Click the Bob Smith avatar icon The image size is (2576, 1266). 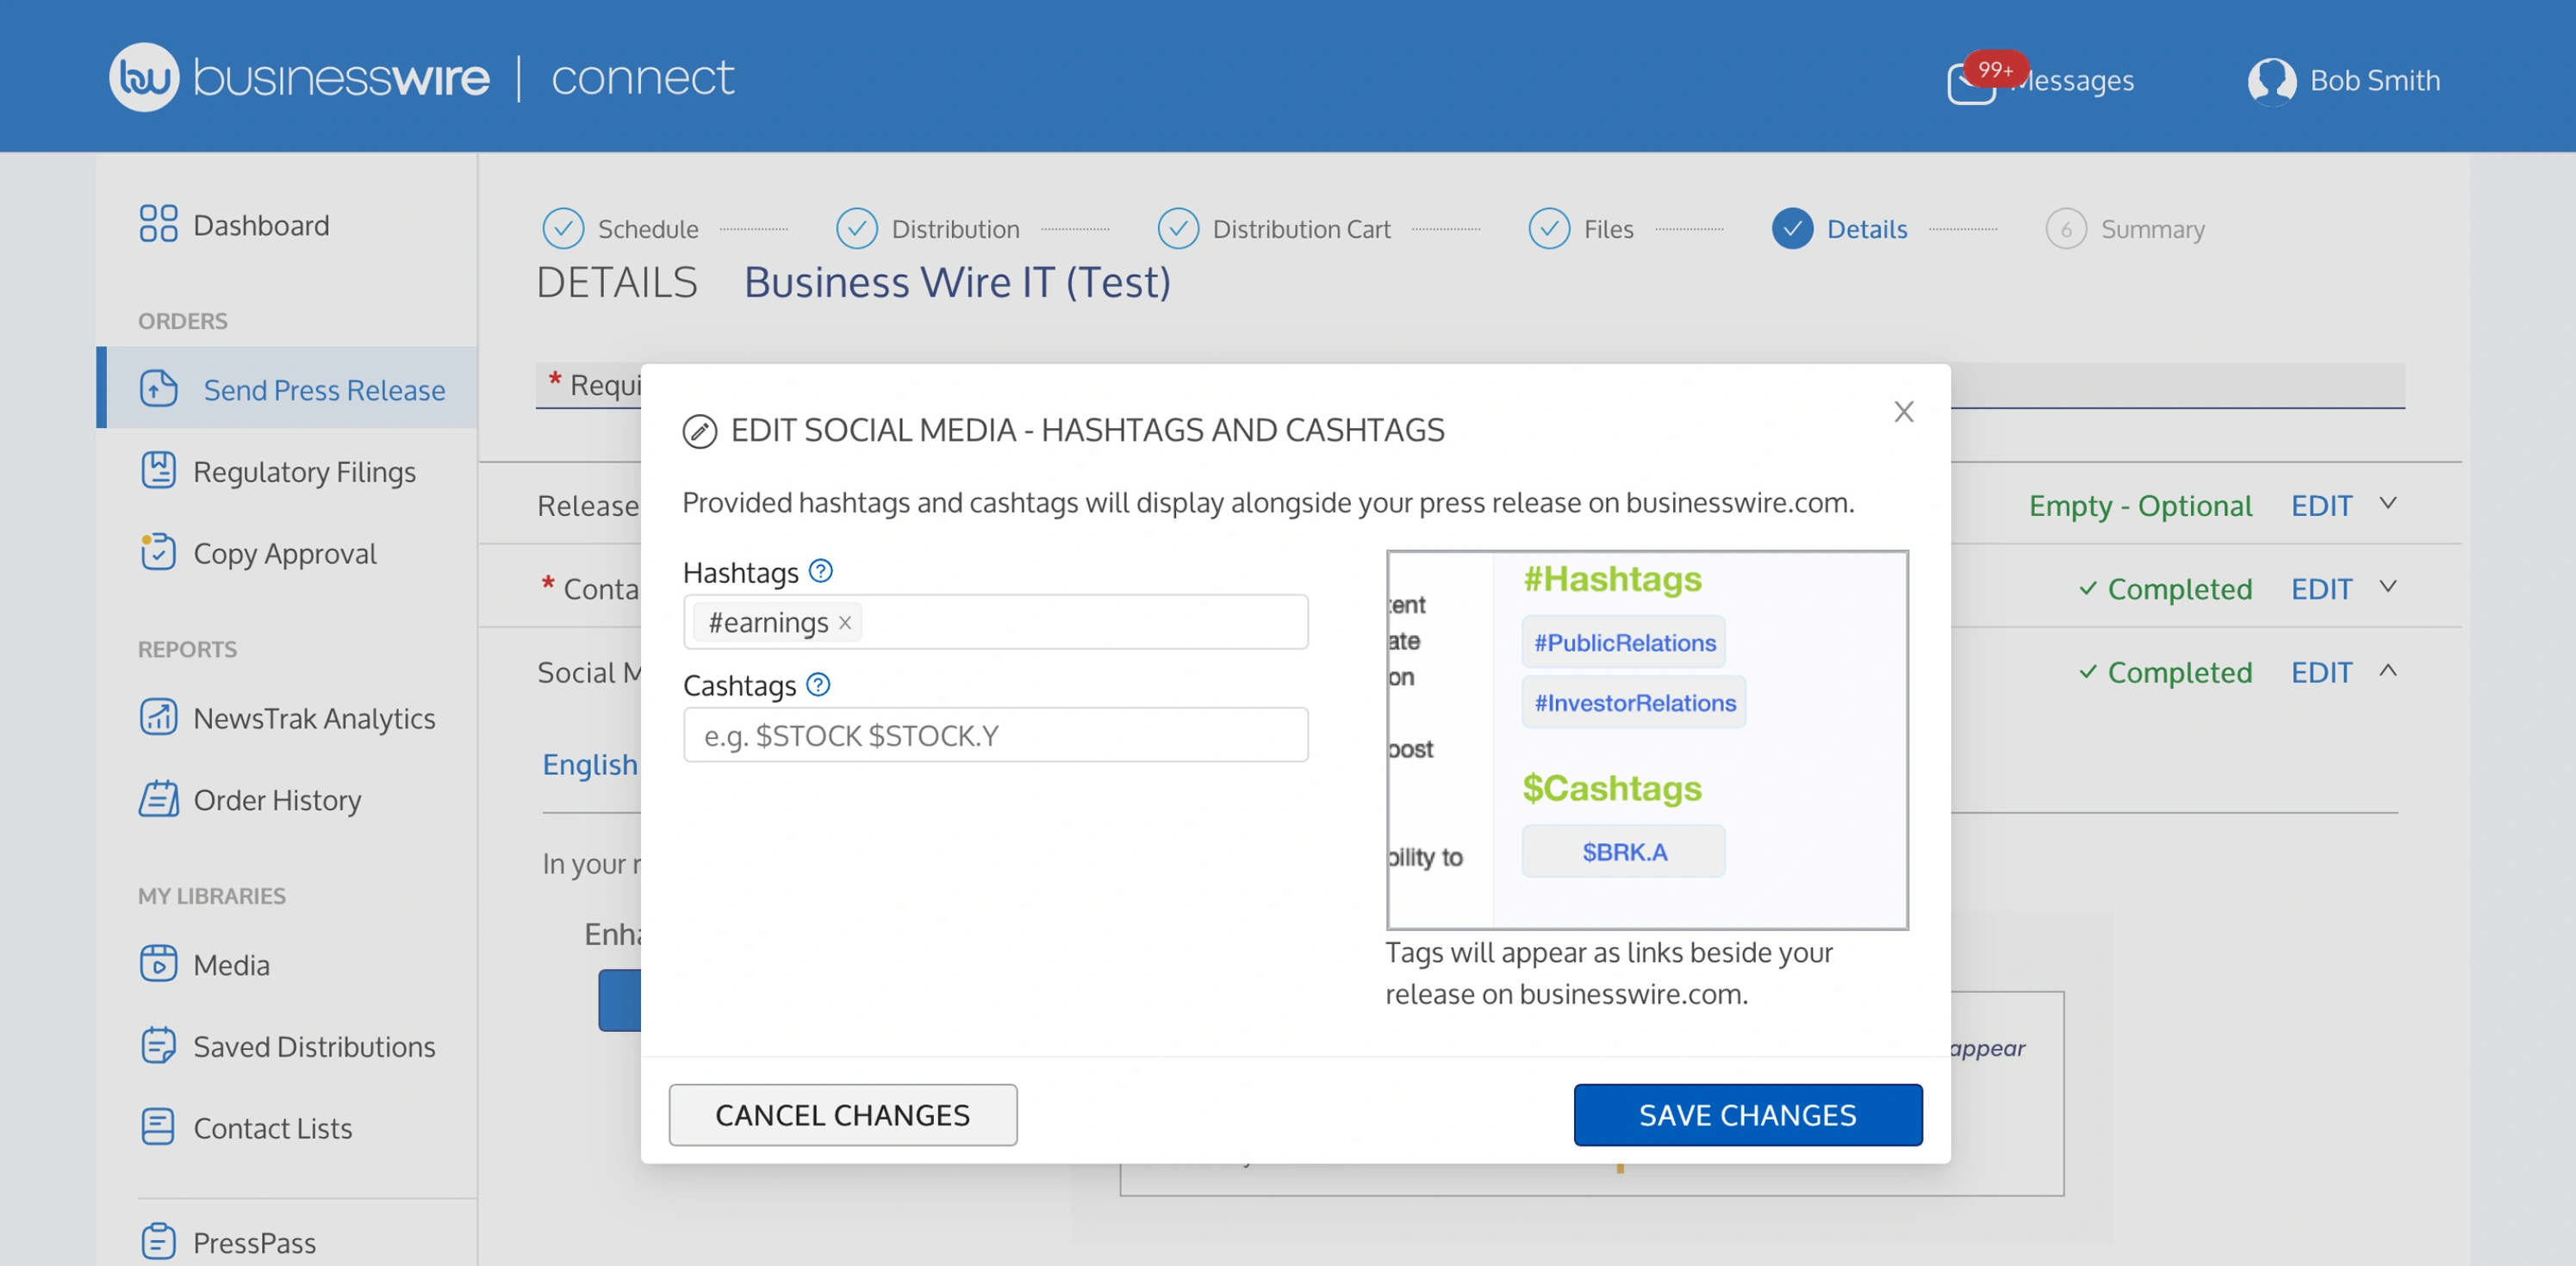click(2271, 80)
